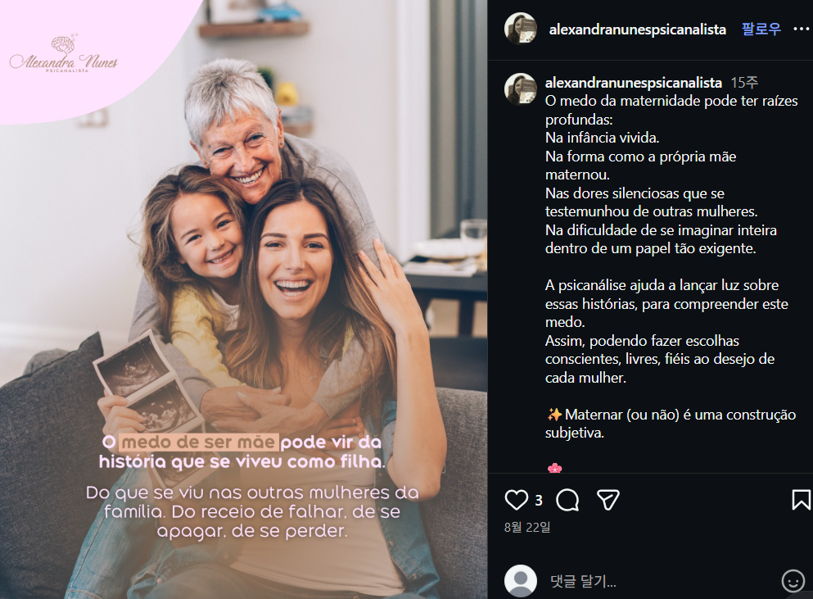Viewport: 813px width, 599px height.
Task: Click the ultrasound photo in the image
Action: coord(147,384)
